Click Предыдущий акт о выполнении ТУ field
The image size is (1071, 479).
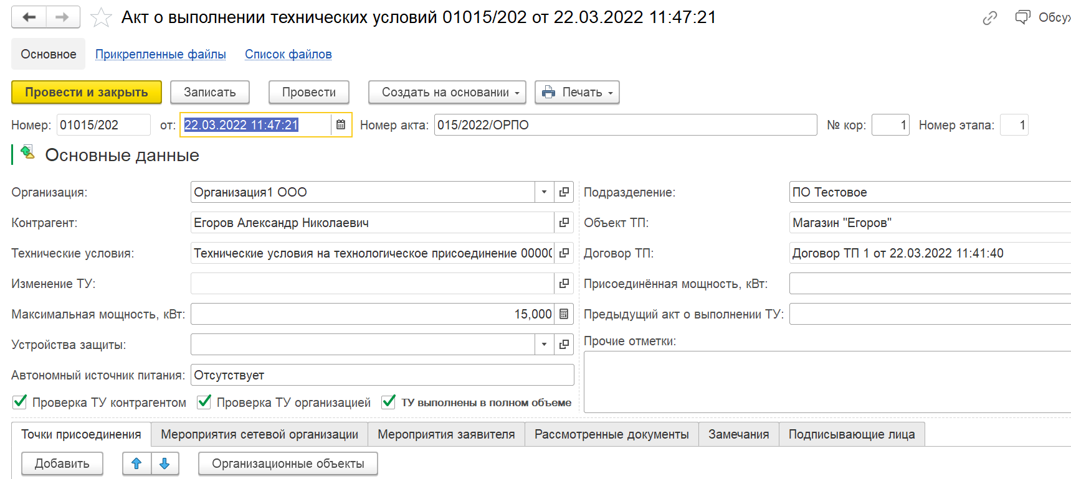click(930, 314)
